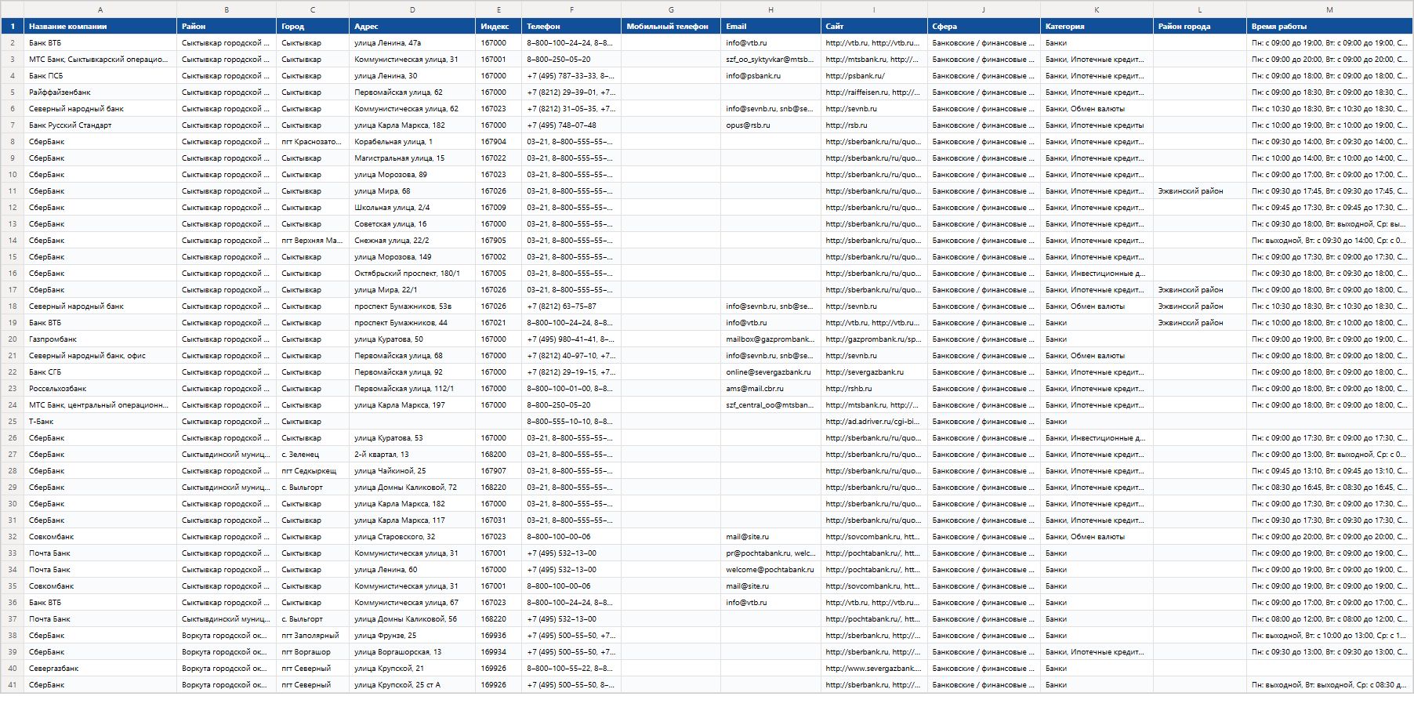Select column E header letter
This screenshot has width=1414, height=707.
(499, 9)
